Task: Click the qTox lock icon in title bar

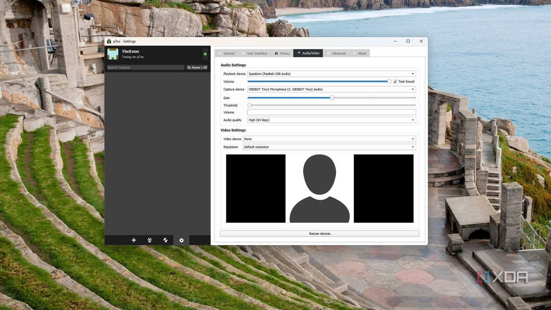Action: coord(109,41)
